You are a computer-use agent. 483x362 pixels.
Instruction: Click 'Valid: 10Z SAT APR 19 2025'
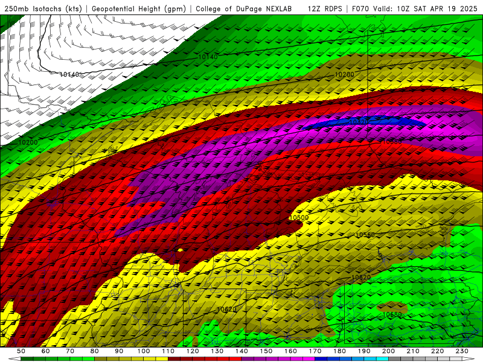[425, 8]
